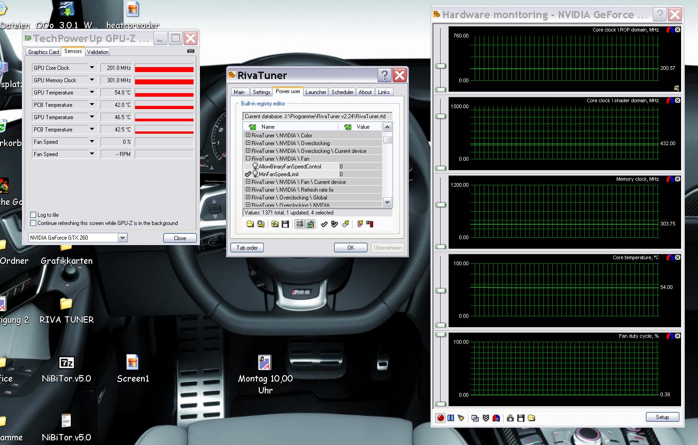Click the OK button in RivaTuner

[x=351, y=247]
